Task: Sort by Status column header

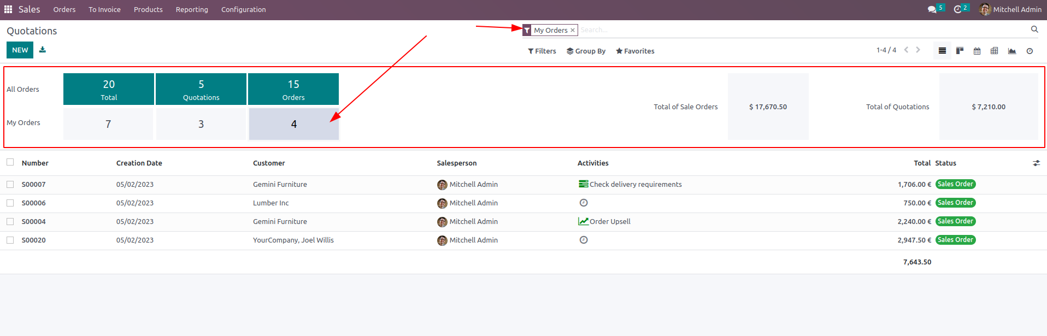Action: click(x=945, y=163)
